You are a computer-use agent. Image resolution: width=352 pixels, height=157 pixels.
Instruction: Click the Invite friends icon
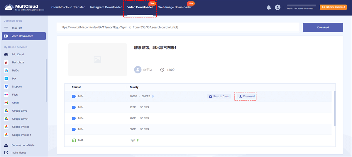pos(6,153)
